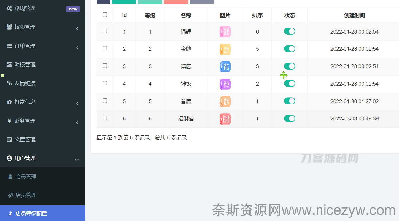Viewport: 399px width, 221px height.
Task: Disable the status switch for 镇店
Action: point(290,66)
